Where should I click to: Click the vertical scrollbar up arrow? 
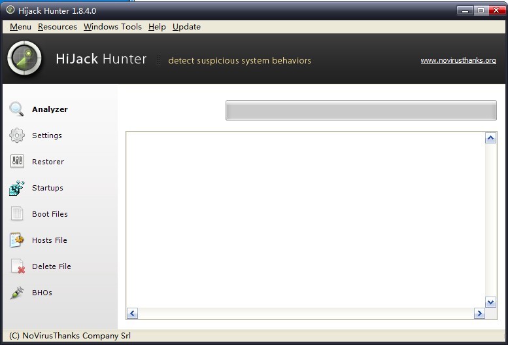coord(491,138)
